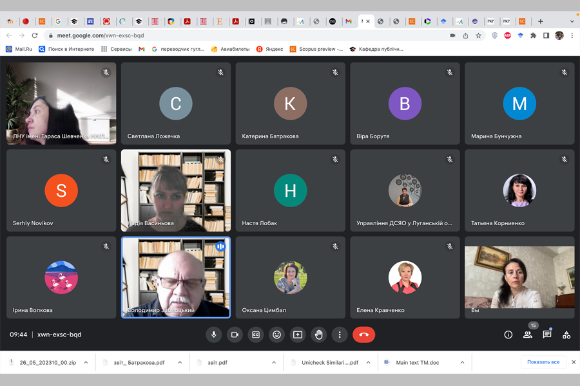This screenshot has height=386, width=580.
Task: Show the participants list icon
Action: [528, 335]
